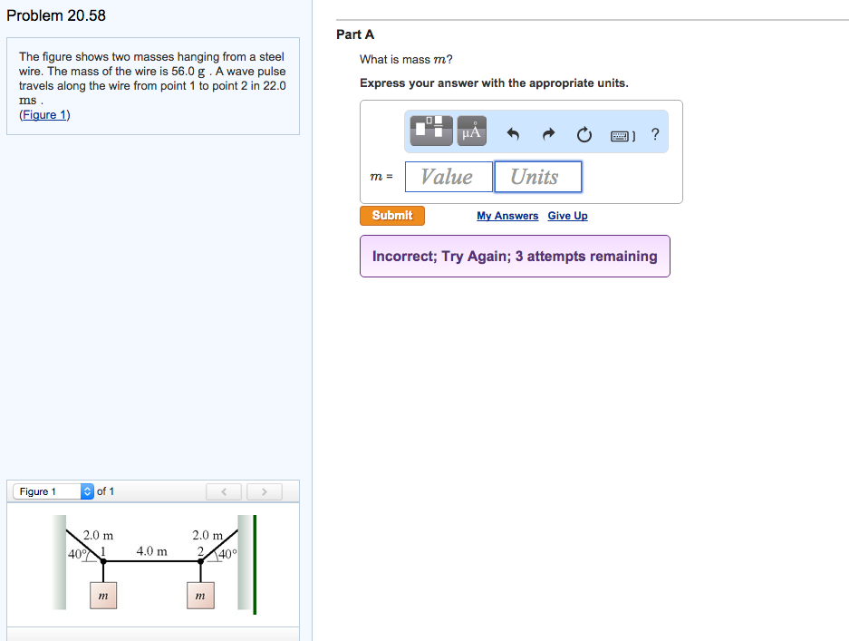Open the equation template editor icon

point(430,130)
